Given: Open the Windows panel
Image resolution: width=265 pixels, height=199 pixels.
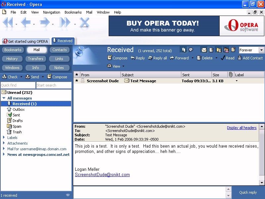Looking at the screenshot, I should [x=12, y=68].
